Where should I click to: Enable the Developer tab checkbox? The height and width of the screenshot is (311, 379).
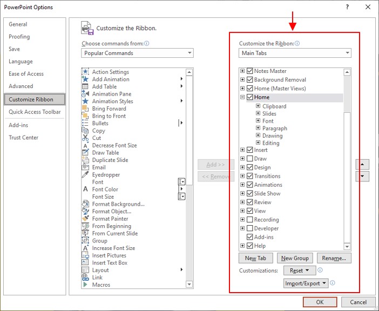[x=250, y=228]
